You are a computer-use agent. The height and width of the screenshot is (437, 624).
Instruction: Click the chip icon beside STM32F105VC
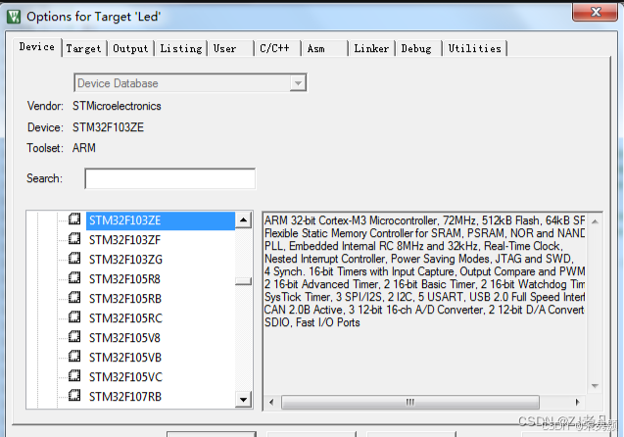tap(74, 375)
